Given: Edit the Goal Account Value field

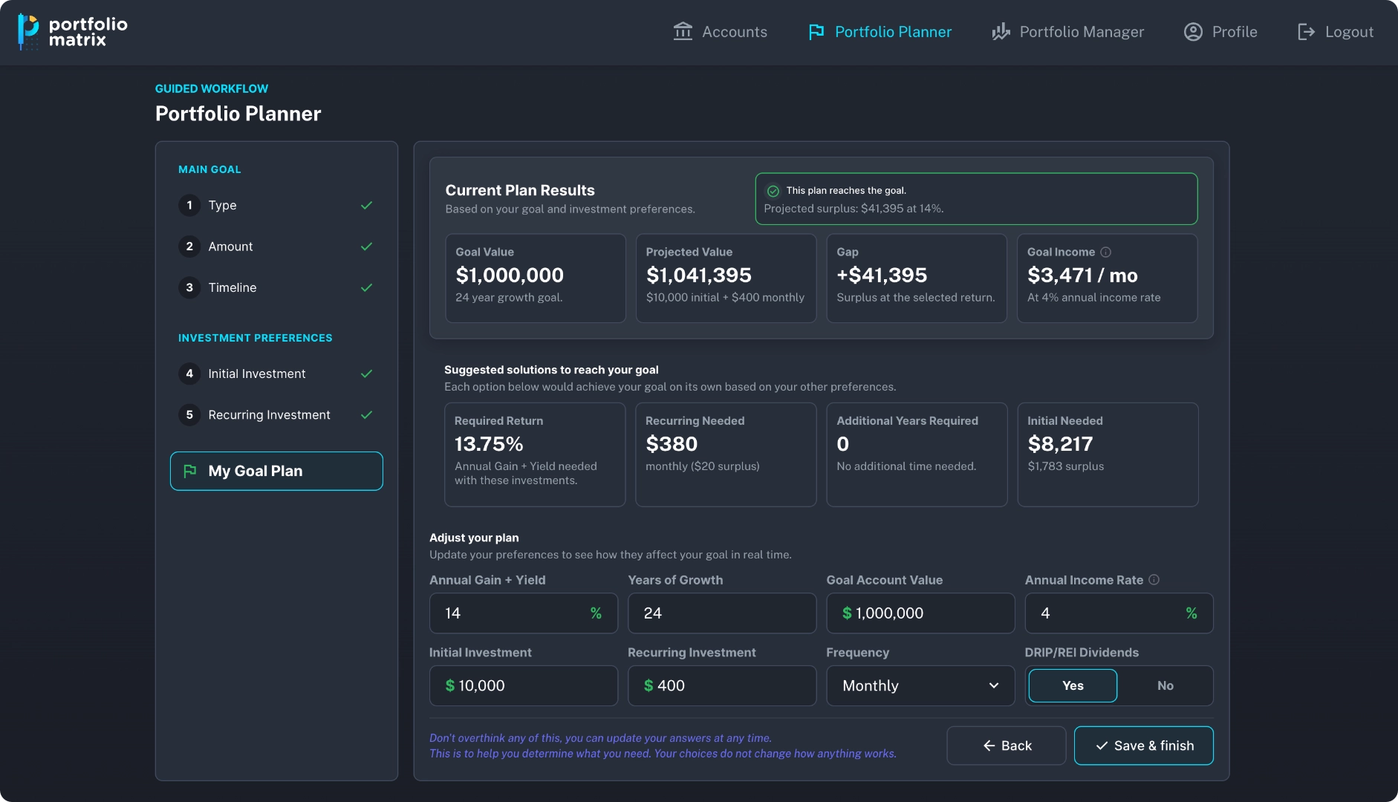Looking at the screenshot, I should [920, 613].
